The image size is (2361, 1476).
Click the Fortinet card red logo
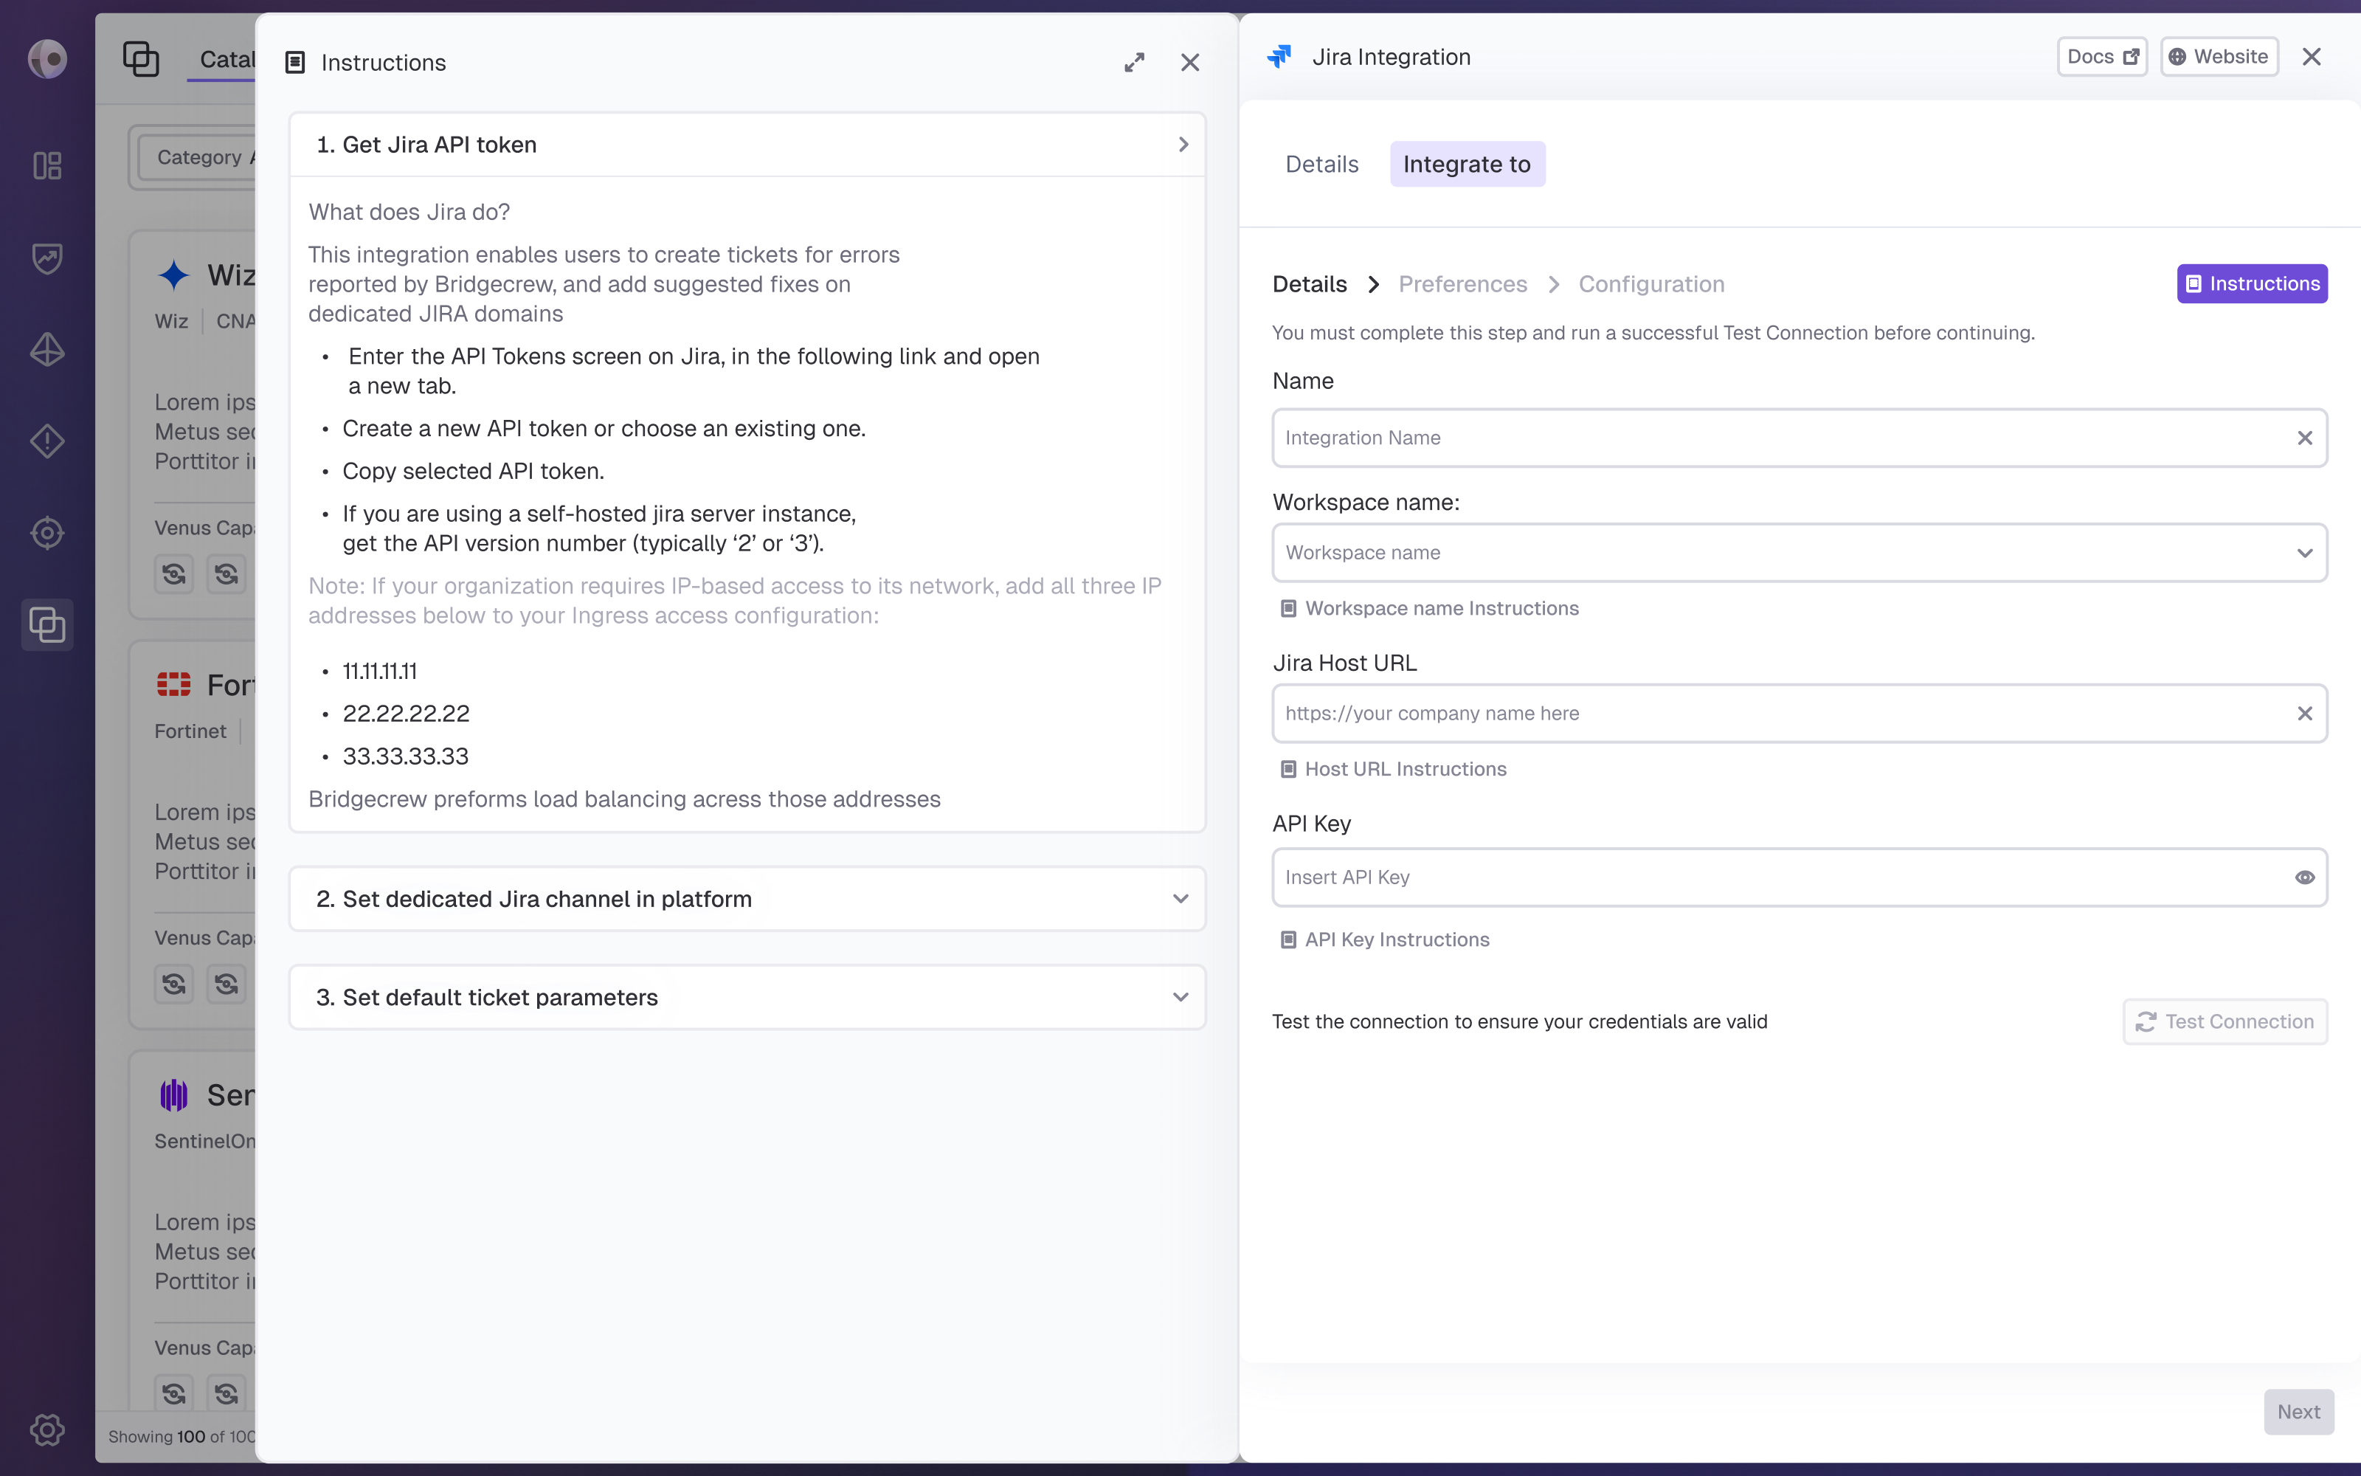173,684
